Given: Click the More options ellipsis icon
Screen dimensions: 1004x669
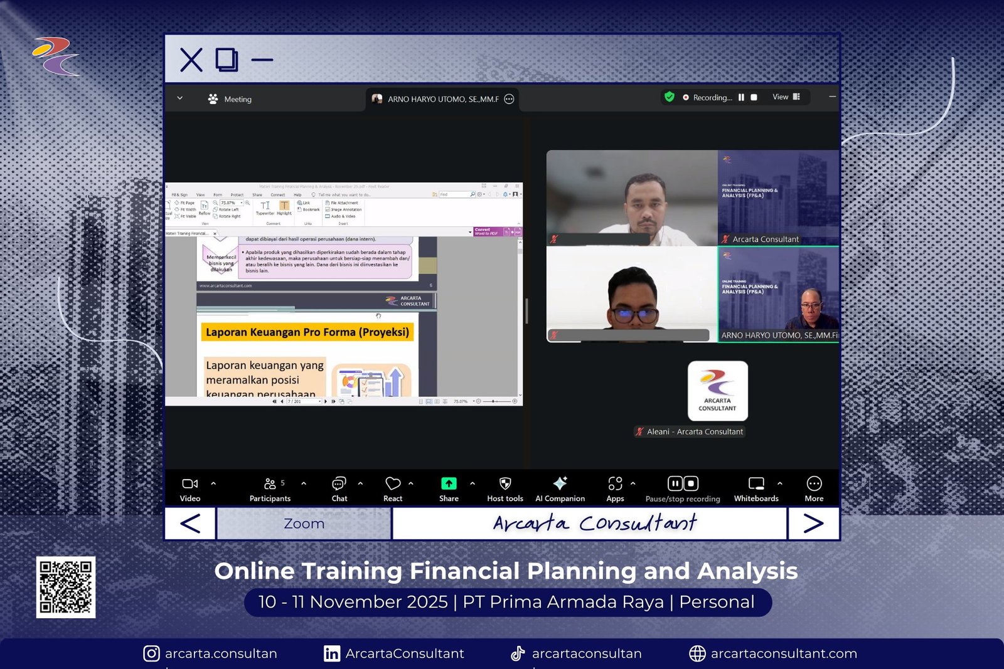Looking at the screenshot, I should coord(814,484).
